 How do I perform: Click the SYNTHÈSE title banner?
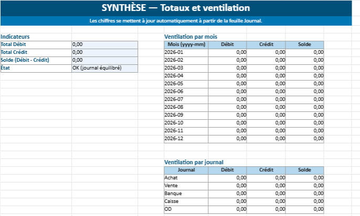tap(176, 8)
